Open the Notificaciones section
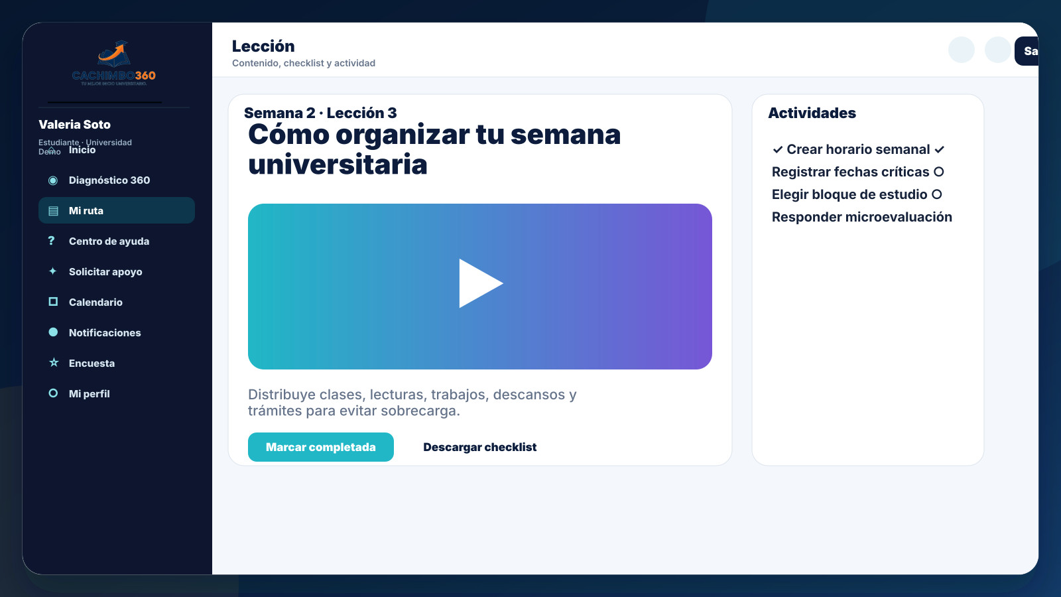 [117, 333]
